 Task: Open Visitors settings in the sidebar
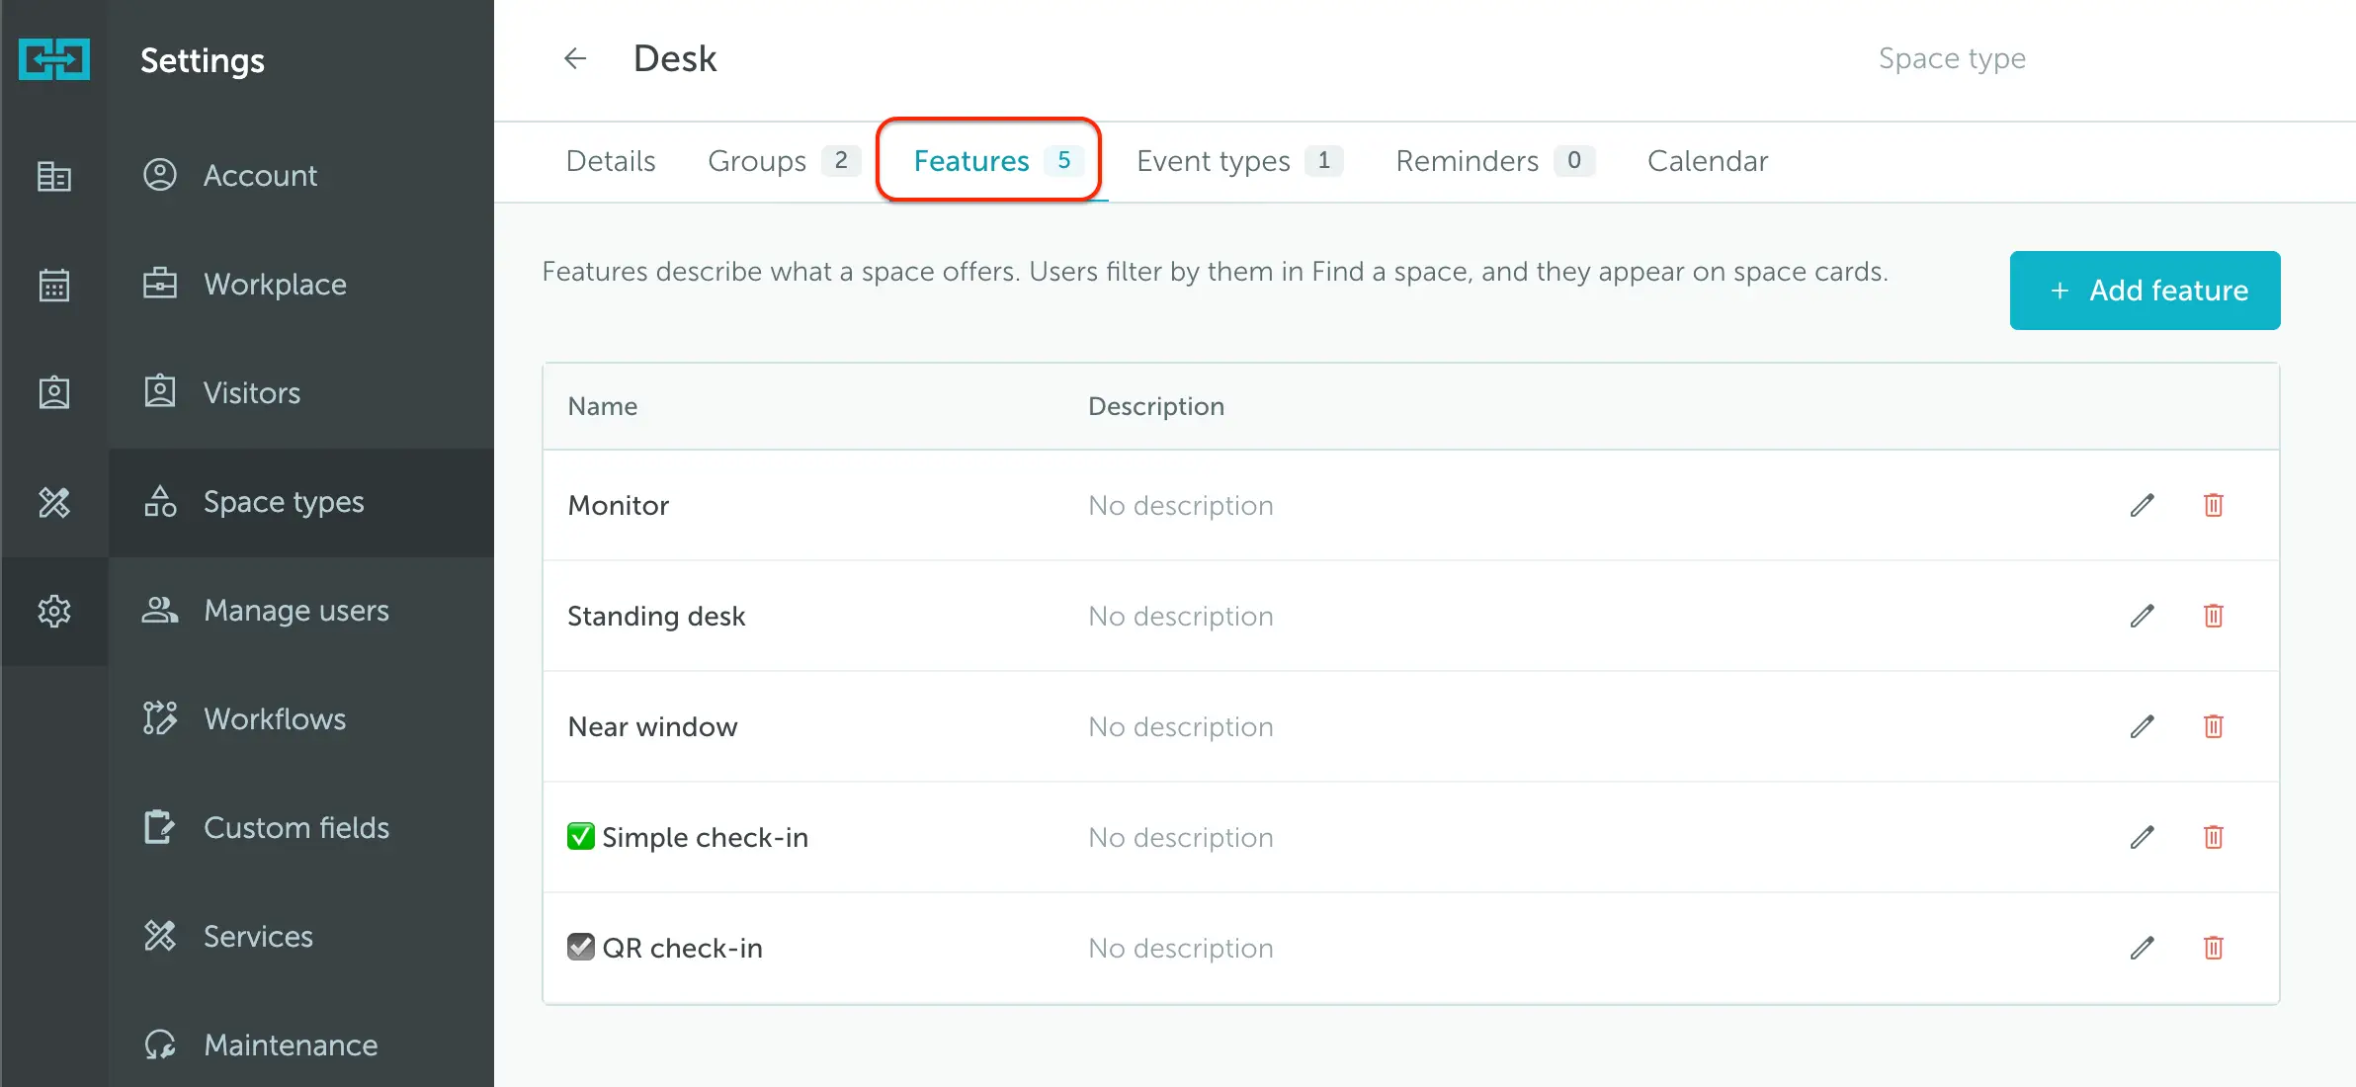click(x=301, y=393)
